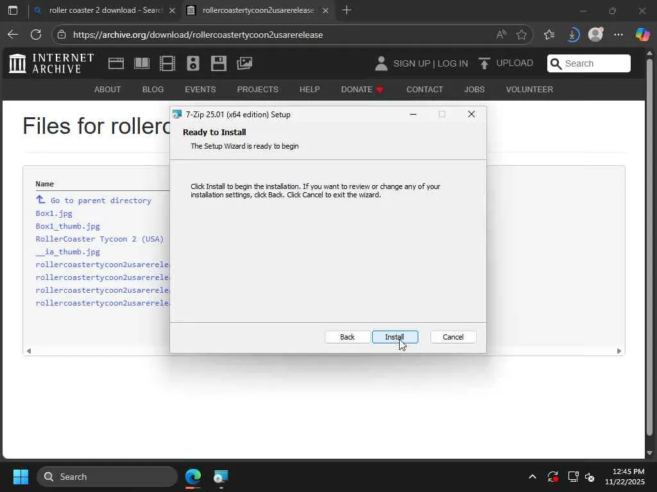The image size is (657, 492).
Task: Open the browser Downloads icon
Action: [x=572, y=35]
